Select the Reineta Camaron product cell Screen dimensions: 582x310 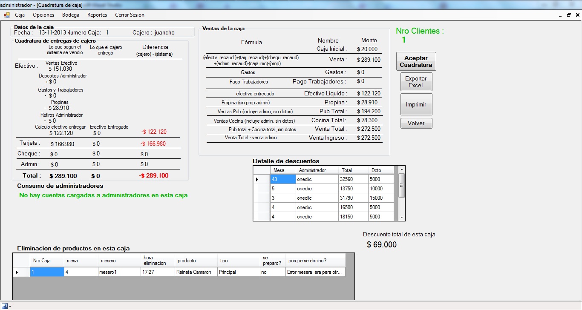tap(196, 272)
